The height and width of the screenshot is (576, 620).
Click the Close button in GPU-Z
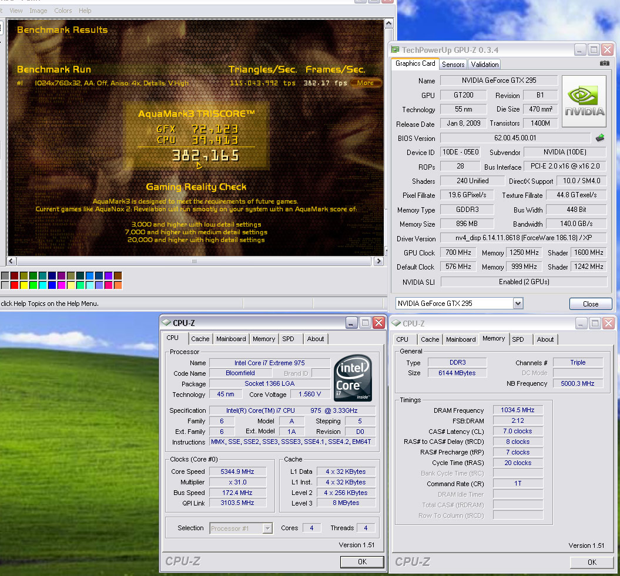pos(591,304)
